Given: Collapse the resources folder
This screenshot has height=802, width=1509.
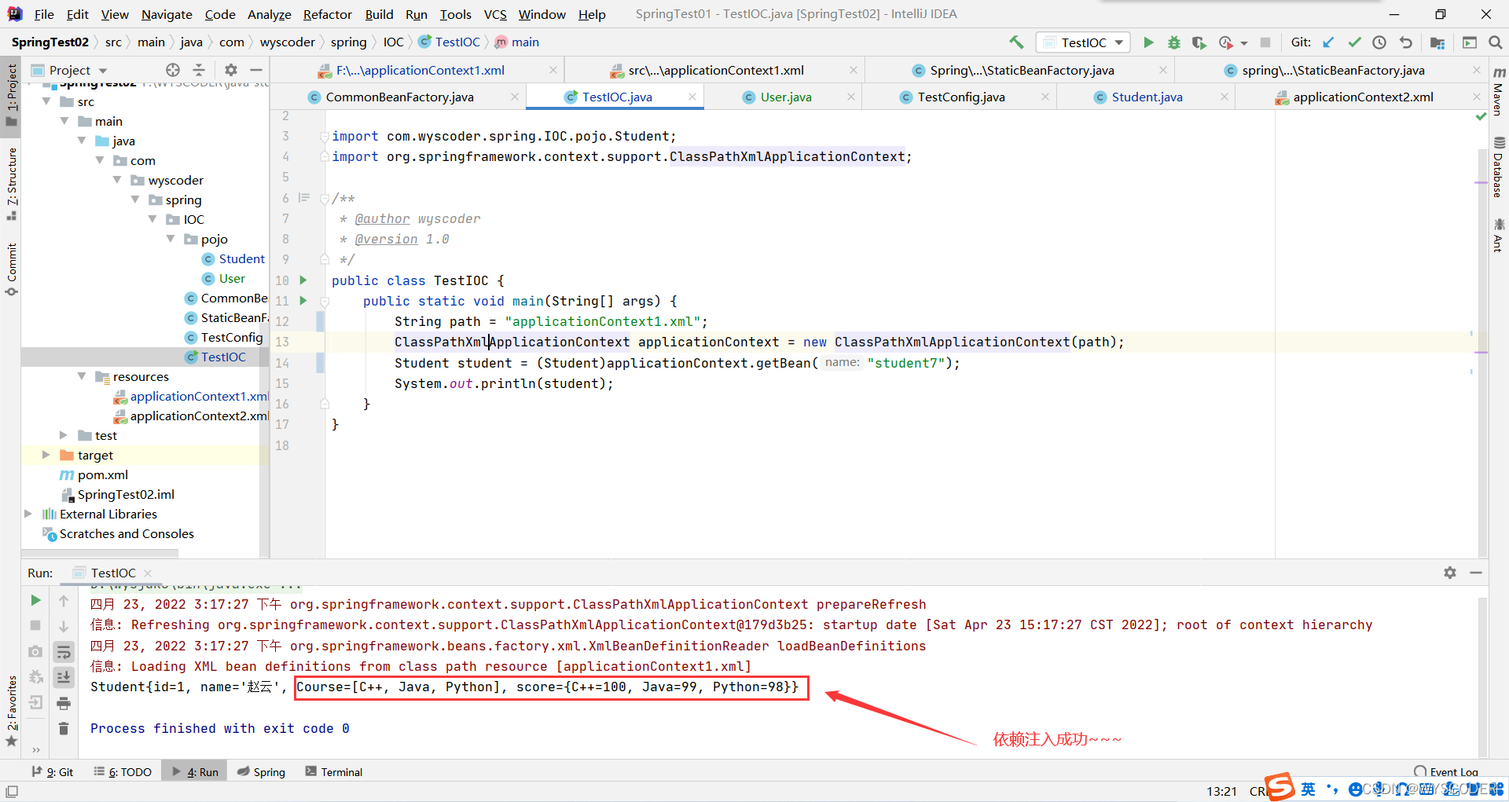Looking at the screenshot, I should click(x=82, y=376).
